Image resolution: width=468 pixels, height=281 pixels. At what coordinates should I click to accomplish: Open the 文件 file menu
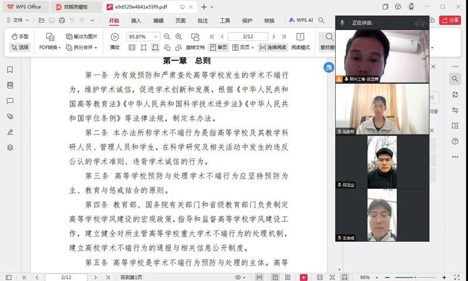click(x=18, y=20)
